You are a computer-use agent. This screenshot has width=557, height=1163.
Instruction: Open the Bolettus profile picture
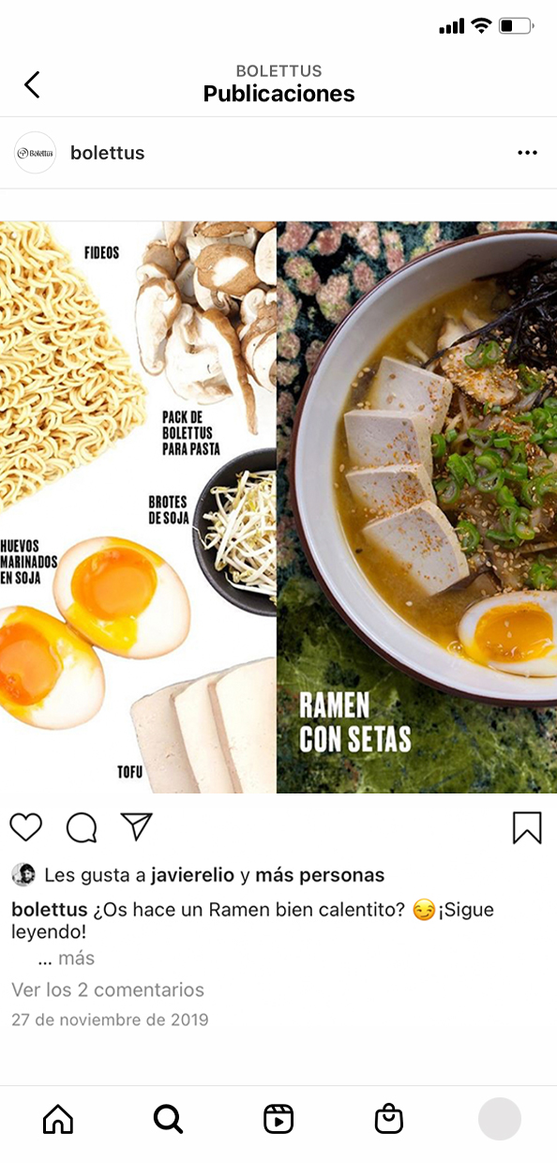(36, 153)
